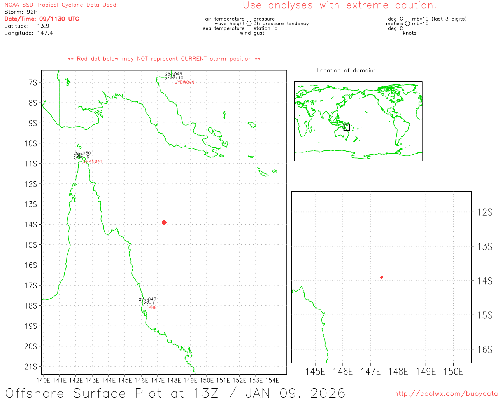Click the red PHET station ID label
This screenshot has height=398, width=498.
tap(154, 307)
